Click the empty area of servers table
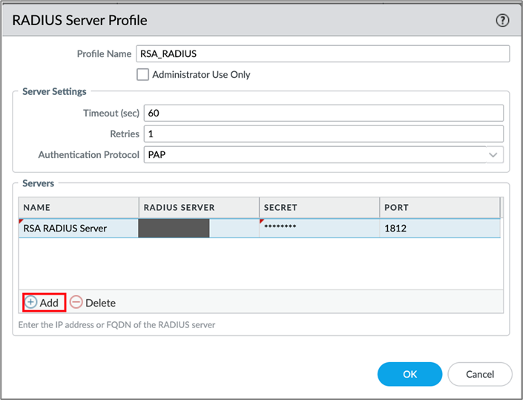Screen dimensions: 523x400 260,263
